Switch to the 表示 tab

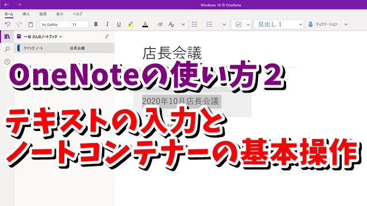pos(60,14)
